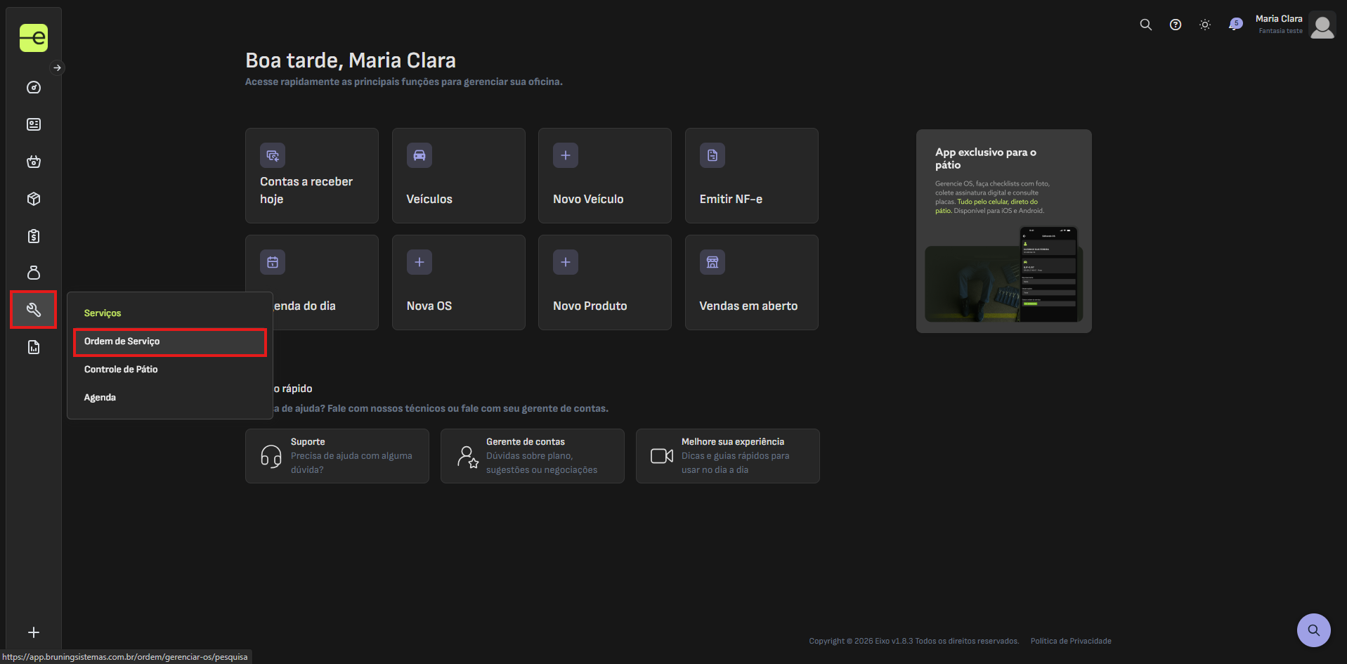Open the dashboard gauge icon in sidebar
The width and height of the screenshot is (1347, 664).
click(x=34, y=88)
